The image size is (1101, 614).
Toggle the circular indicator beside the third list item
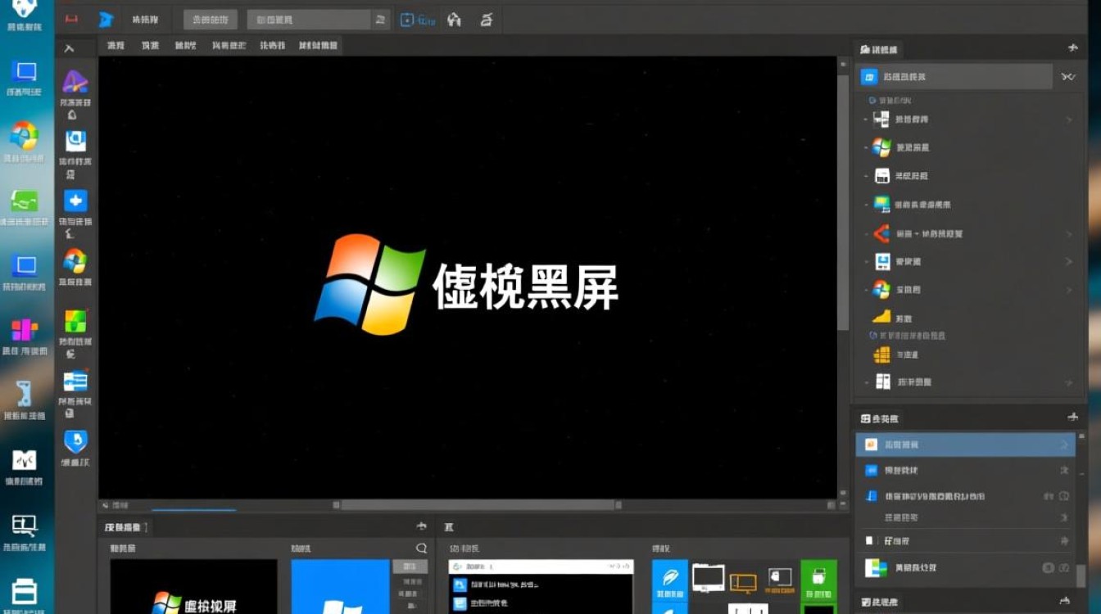pos(1062,496)
